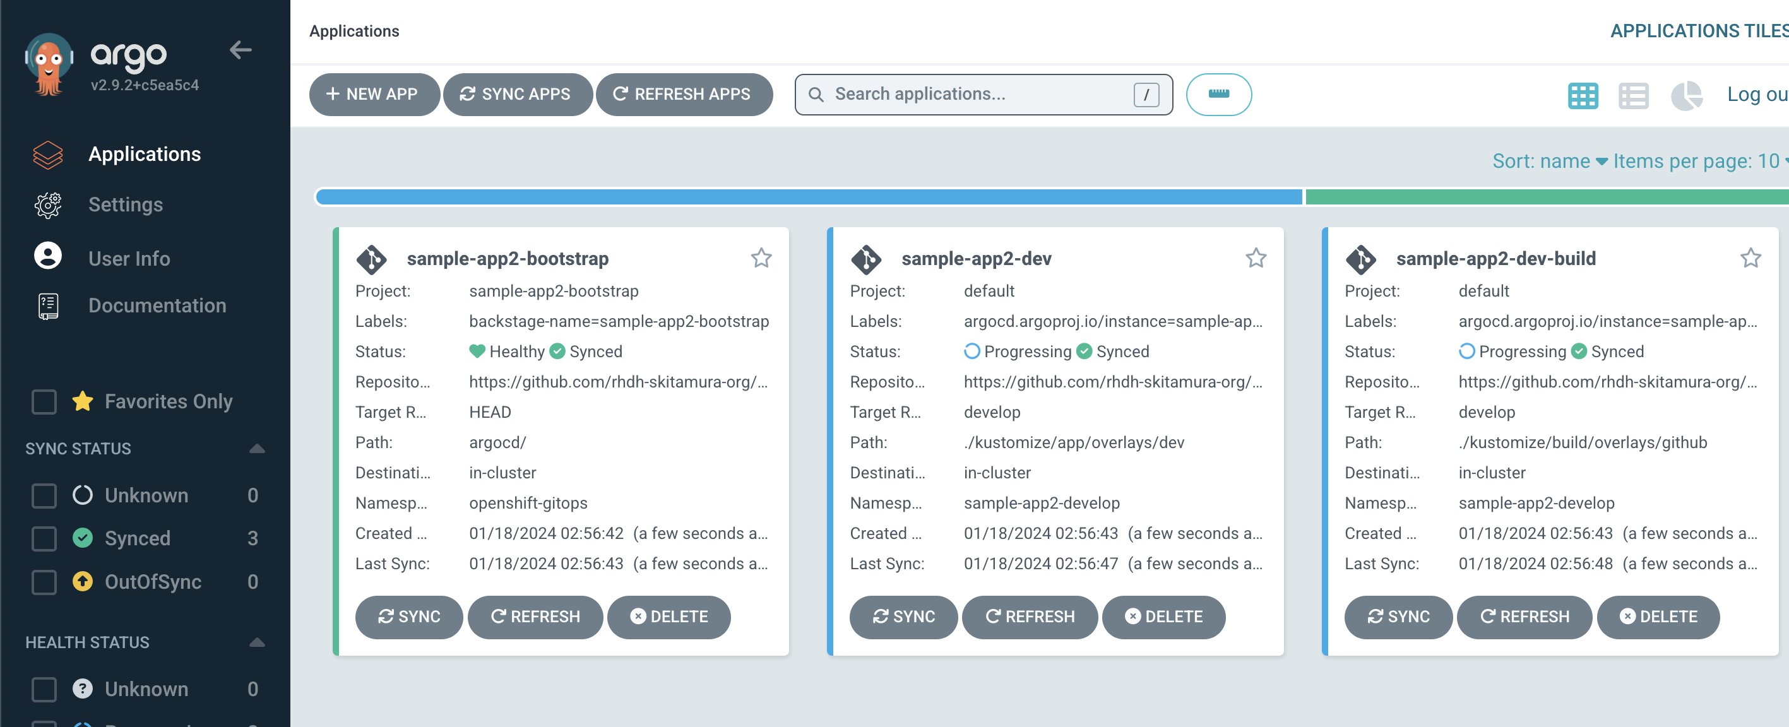
Task: Check the OutOfSync filter checkbox
Action: point(44,582)
